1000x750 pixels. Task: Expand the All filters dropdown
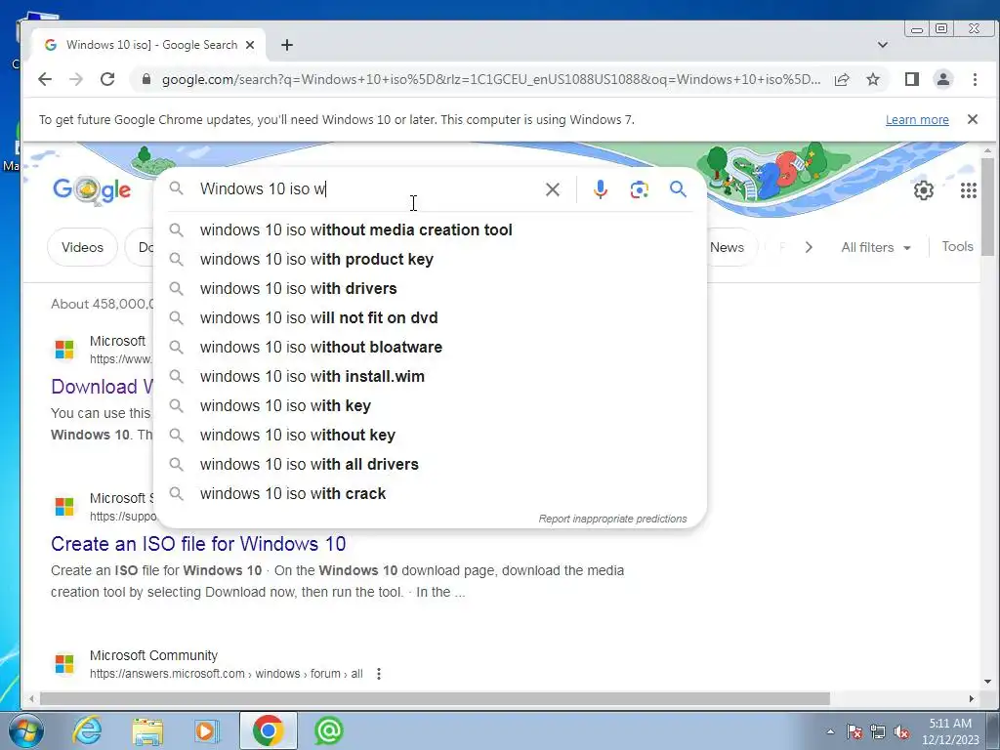(876, 247)
